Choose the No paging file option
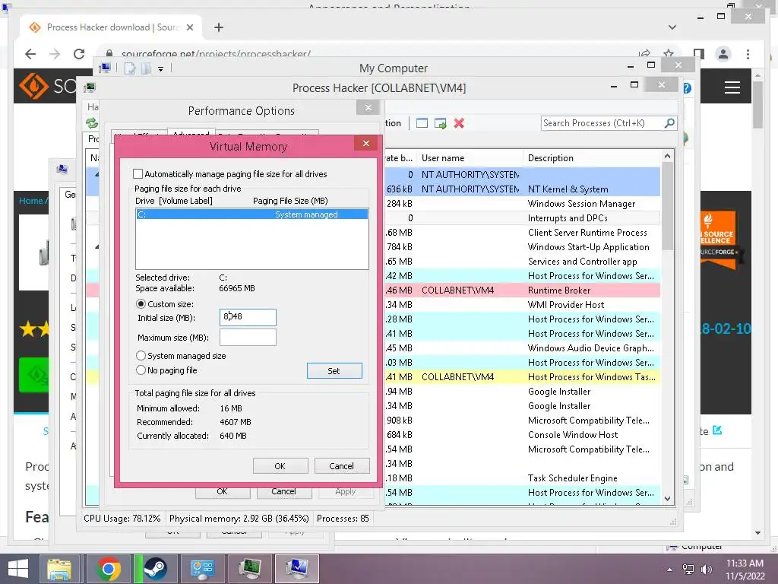778x584 pixels. click(141, 370)
